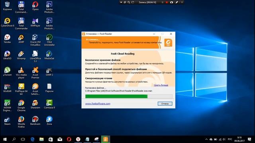255x143 pixels.
Task: Select the WinRAR desktop icon
Action: coord(7,88)
